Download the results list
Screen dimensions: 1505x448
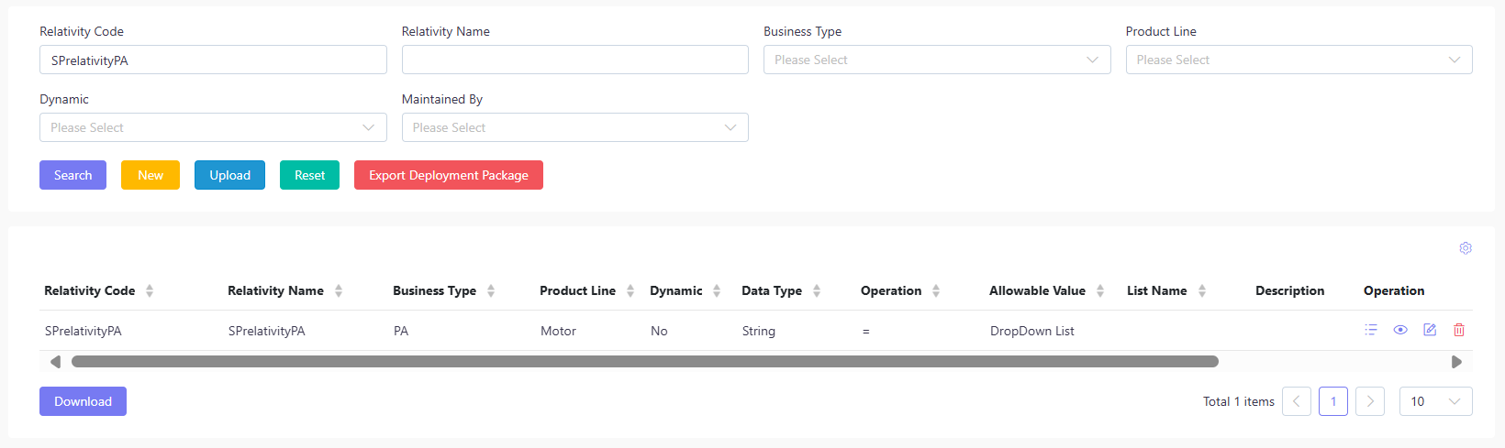pos(83,401)
